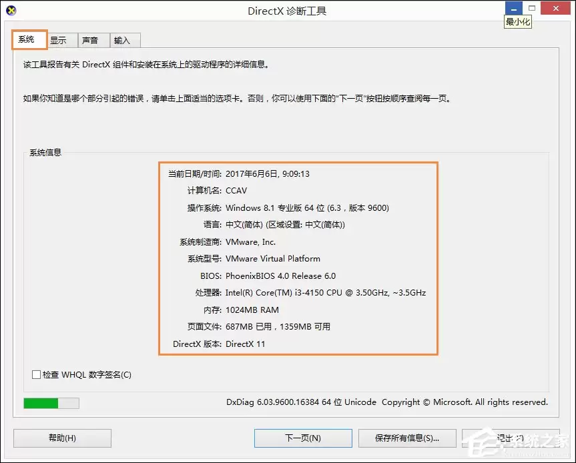
Task: Go to next page with 下一页(N)
Action: (x=303, y=438)
